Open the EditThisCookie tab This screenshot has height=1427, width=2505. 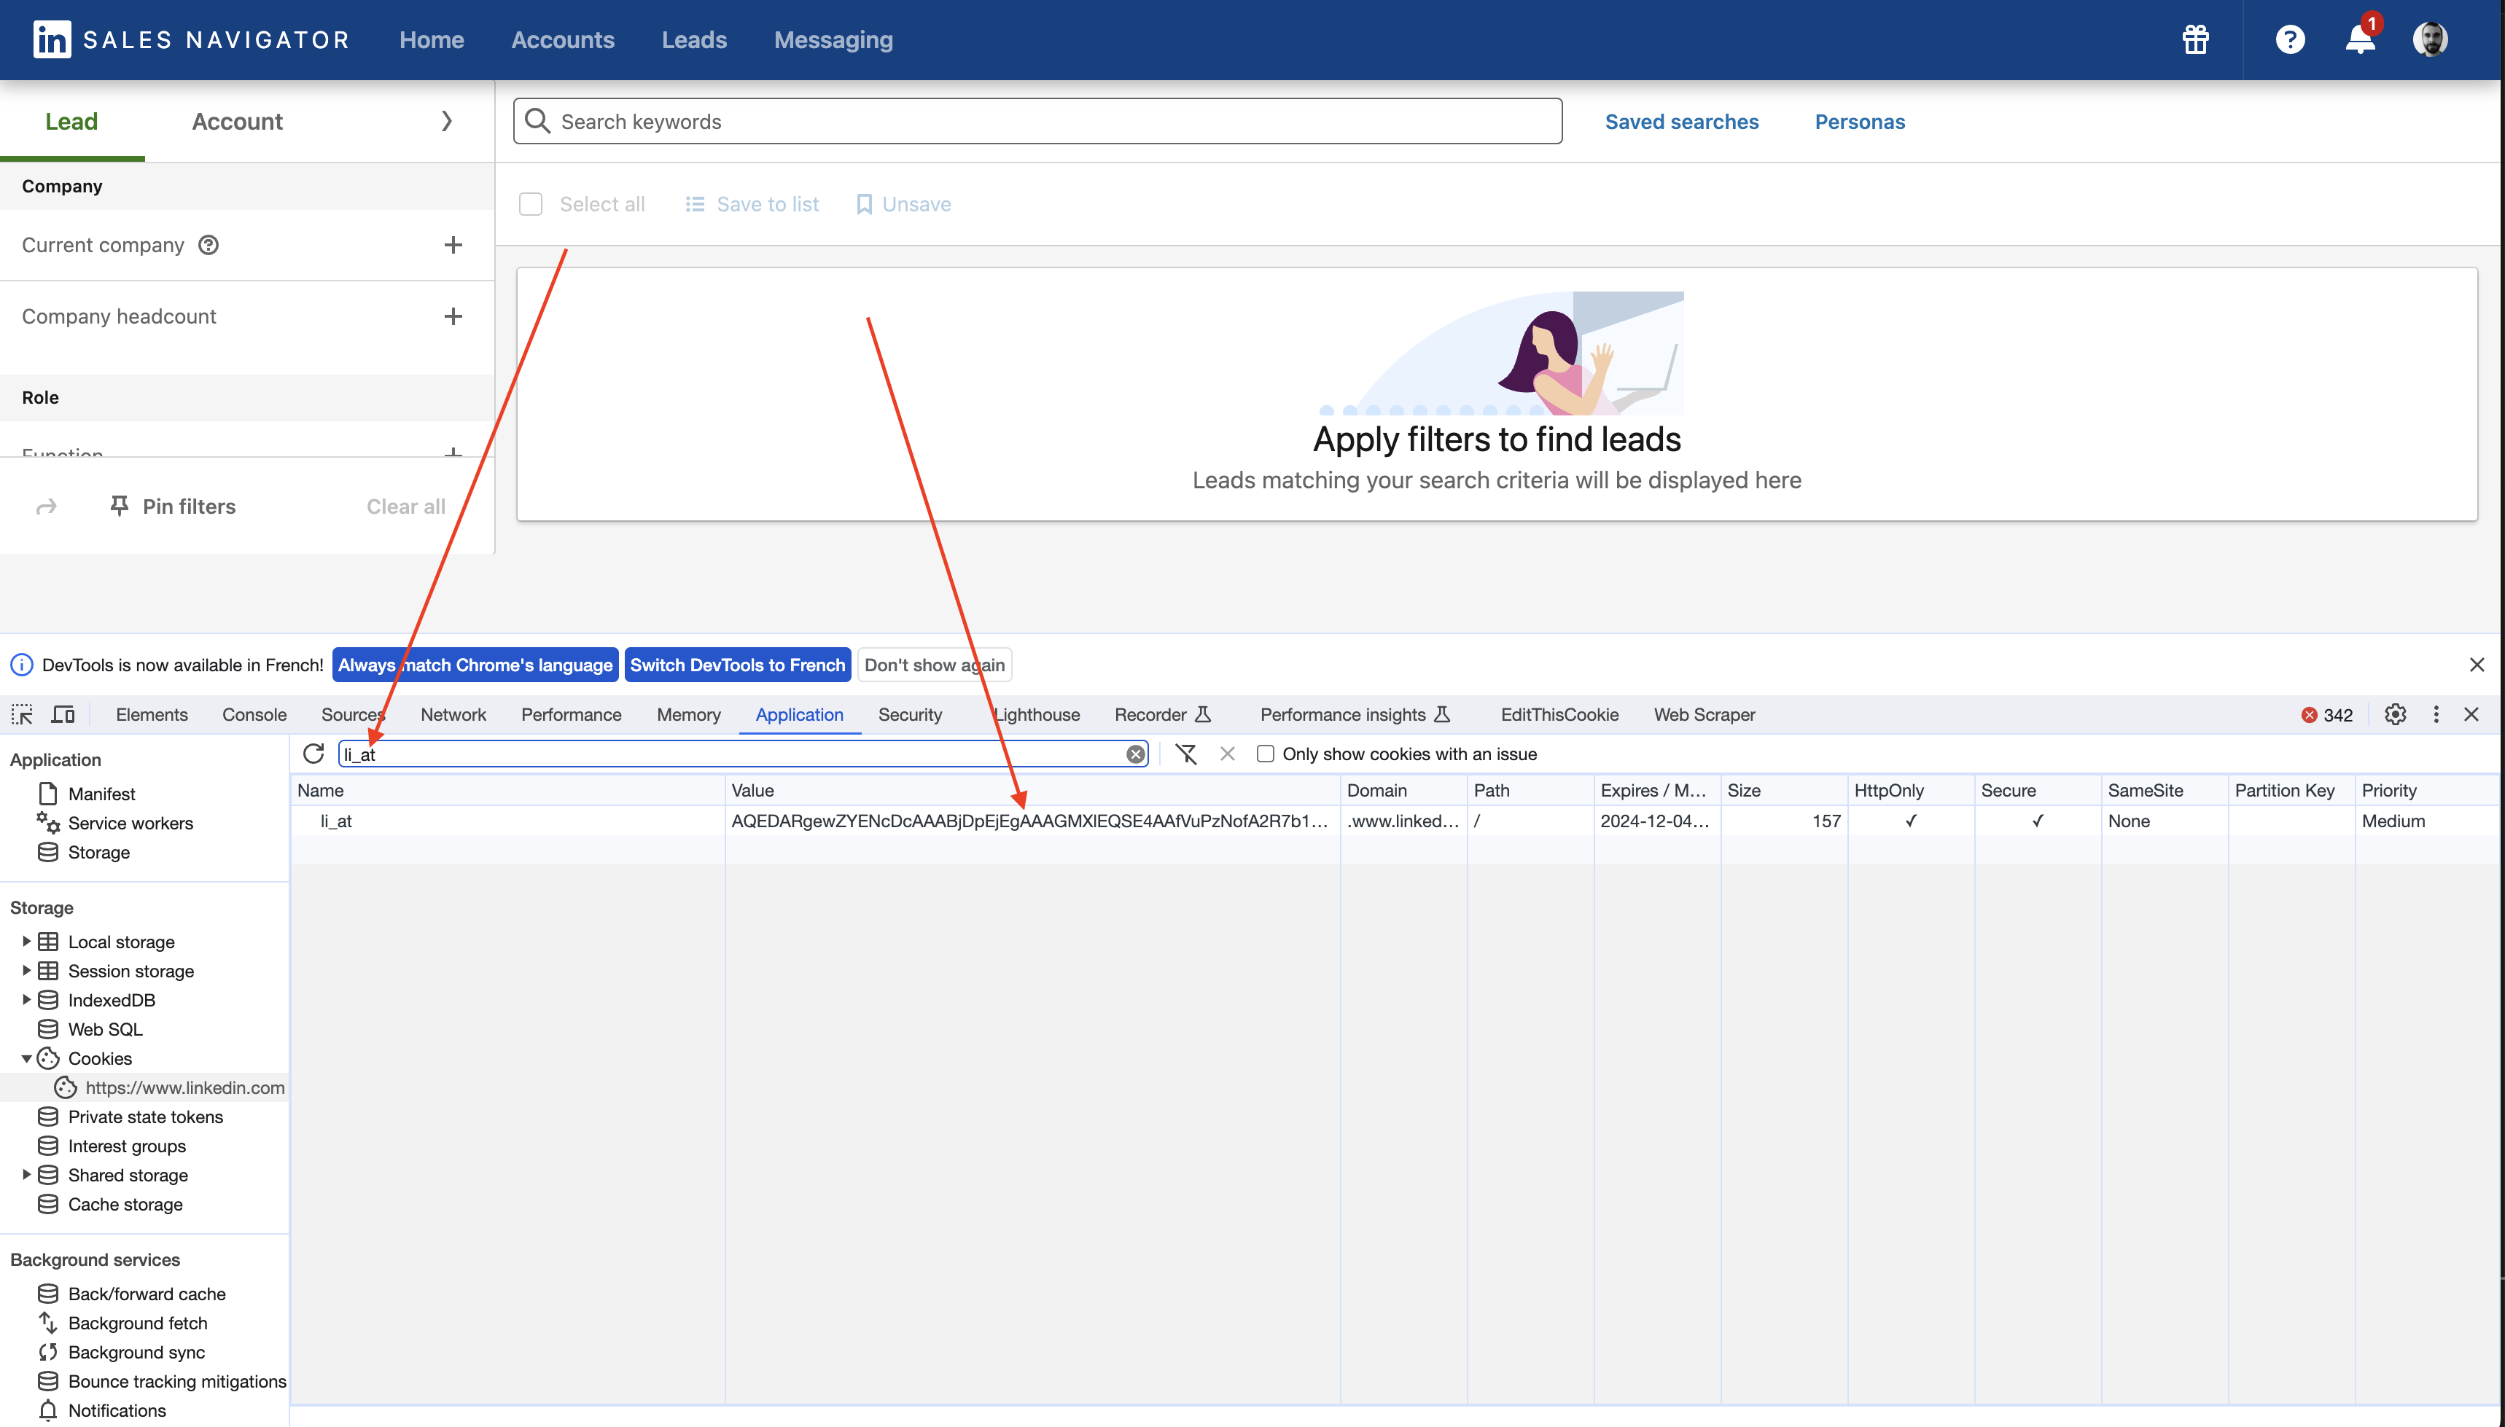[x=1559, y=714]
